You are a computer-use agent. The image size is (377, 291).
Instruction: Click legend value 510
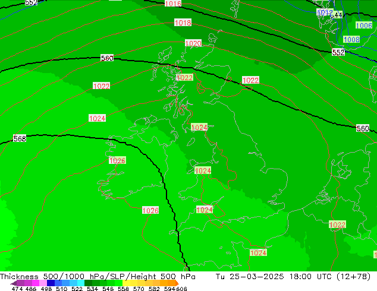[x=62, y=289]
